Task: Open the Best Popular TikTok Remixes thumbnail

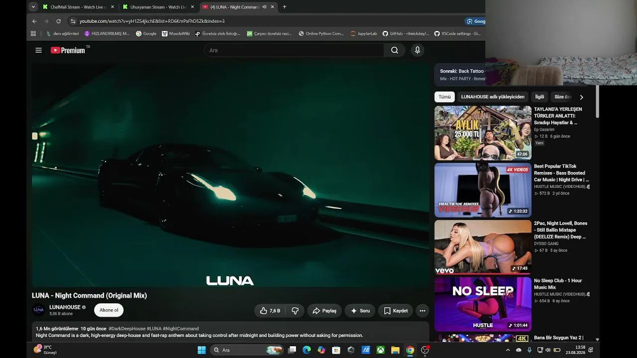Action: click(483, 190)
